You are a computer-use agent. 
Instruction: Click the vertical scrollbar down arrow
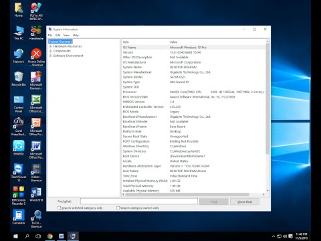267,191
